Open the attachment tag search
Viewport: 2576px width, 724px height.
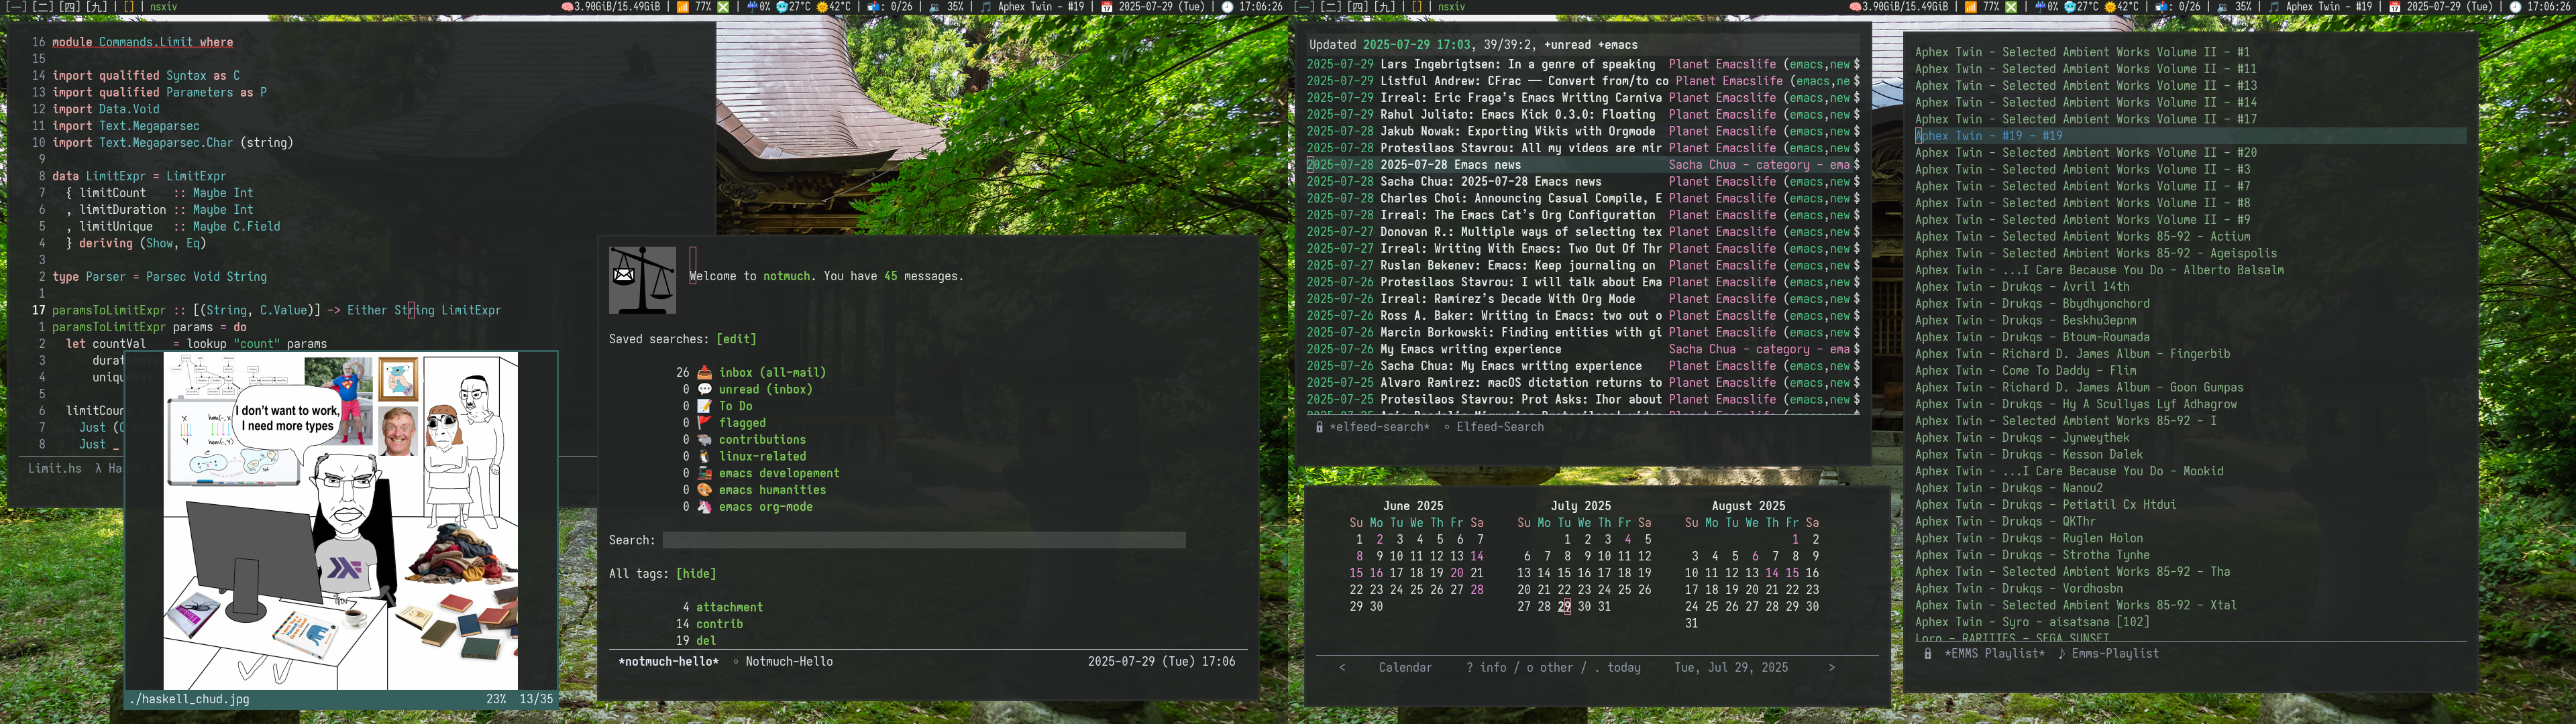(x=729, y=608)
